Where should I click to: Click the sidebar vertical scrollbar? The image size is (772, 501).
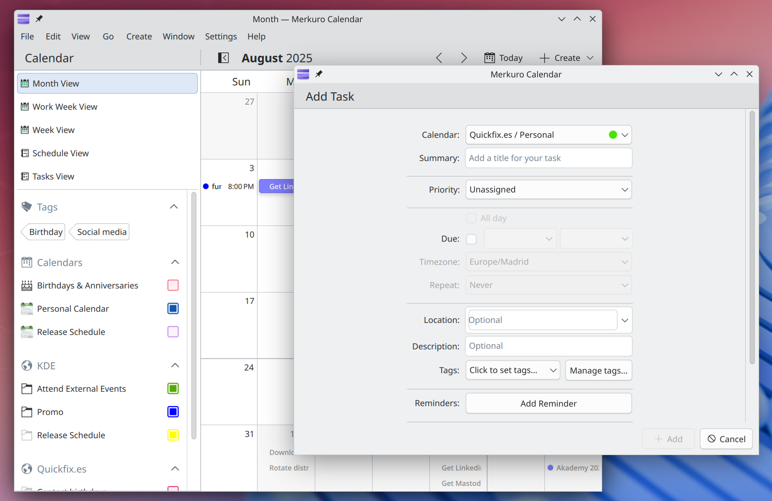pyautogui.click(x=194, y=315)
